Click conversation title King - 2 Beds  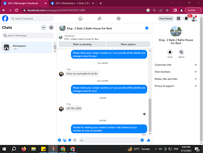coord(89,28)
